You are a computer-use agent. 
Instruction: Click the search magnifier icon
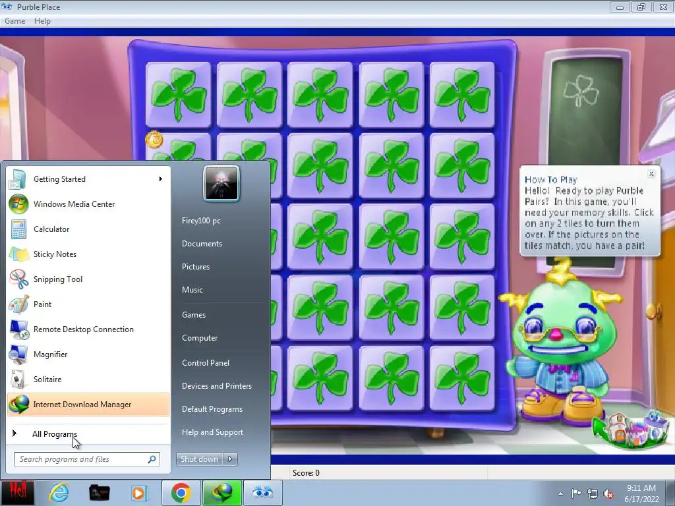tap(152, 459)
